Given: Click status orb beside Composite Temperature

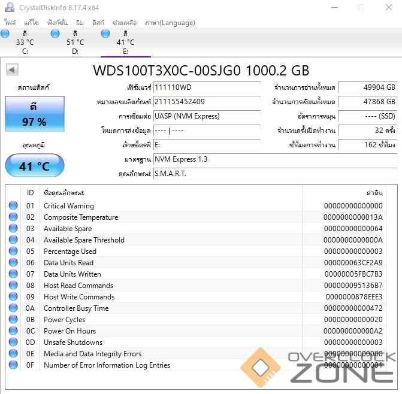Looking at the screenshot, I should click(x=13, y=217).
